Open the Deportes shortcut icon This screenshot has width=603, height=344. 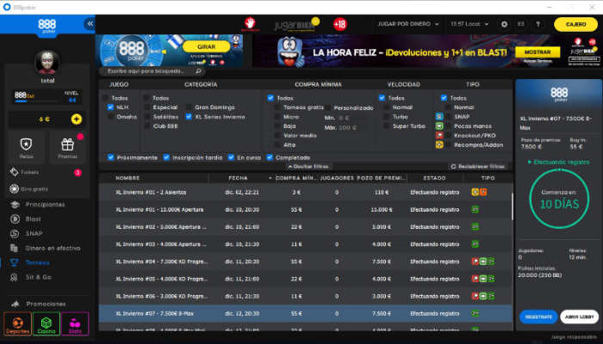tap(17, 324)
